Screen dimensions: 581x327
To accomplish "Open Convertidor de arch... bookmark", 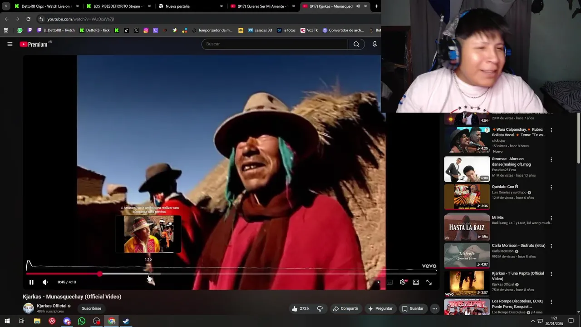I will click(343, 30).
